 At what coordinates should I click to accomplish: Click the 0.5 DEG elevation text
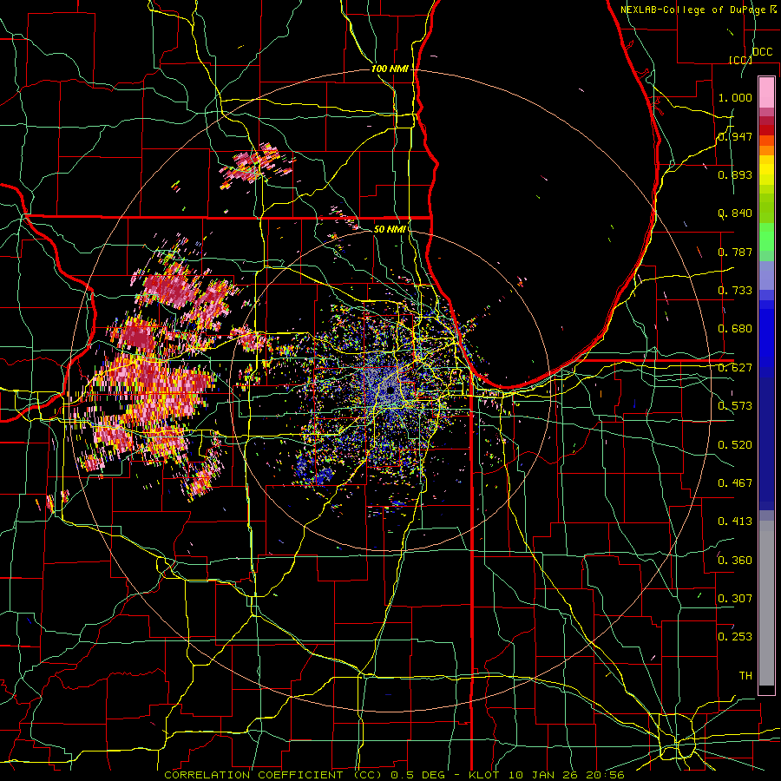(x=417, y=775)
